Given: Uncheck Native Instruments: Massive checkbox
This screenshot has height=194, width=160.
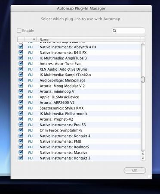Looking at the screenshot, I should (21, 152).
